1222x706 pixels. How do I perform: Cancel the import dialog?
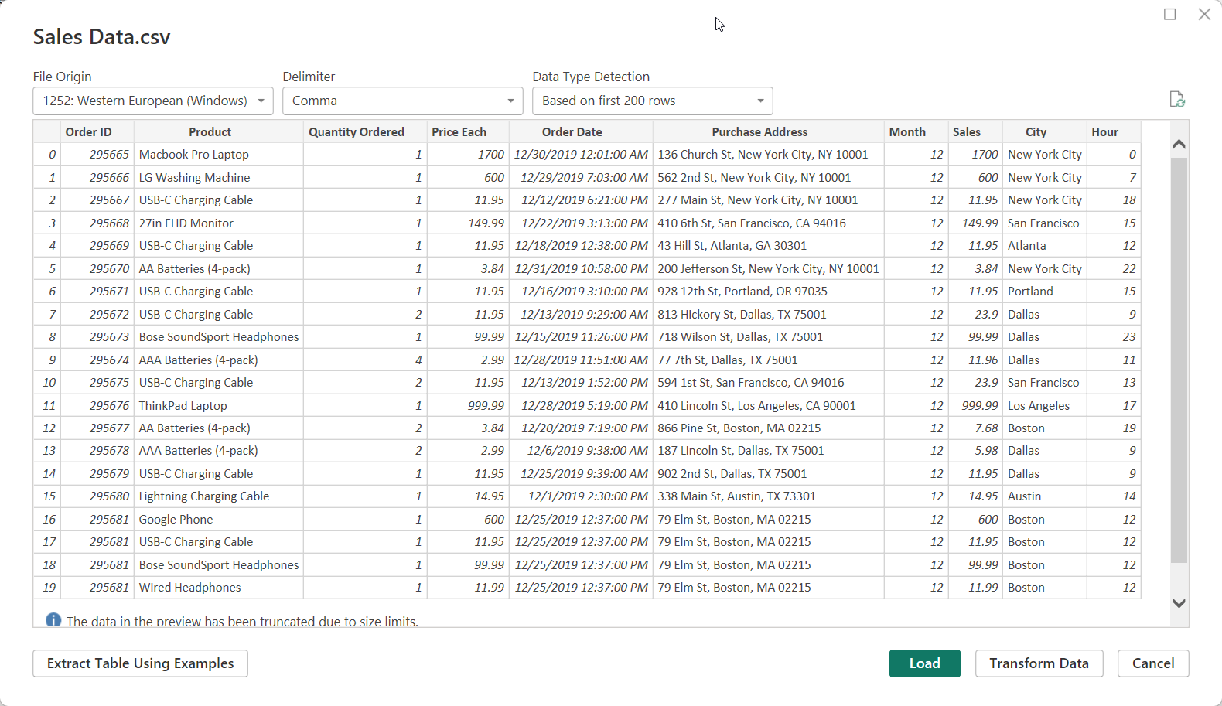pos(1153,663)
